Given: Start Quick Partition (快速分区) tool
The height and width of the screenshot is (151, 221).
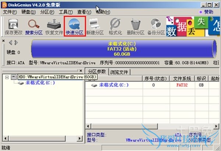Looking at the screenshot, I should 75,27.
